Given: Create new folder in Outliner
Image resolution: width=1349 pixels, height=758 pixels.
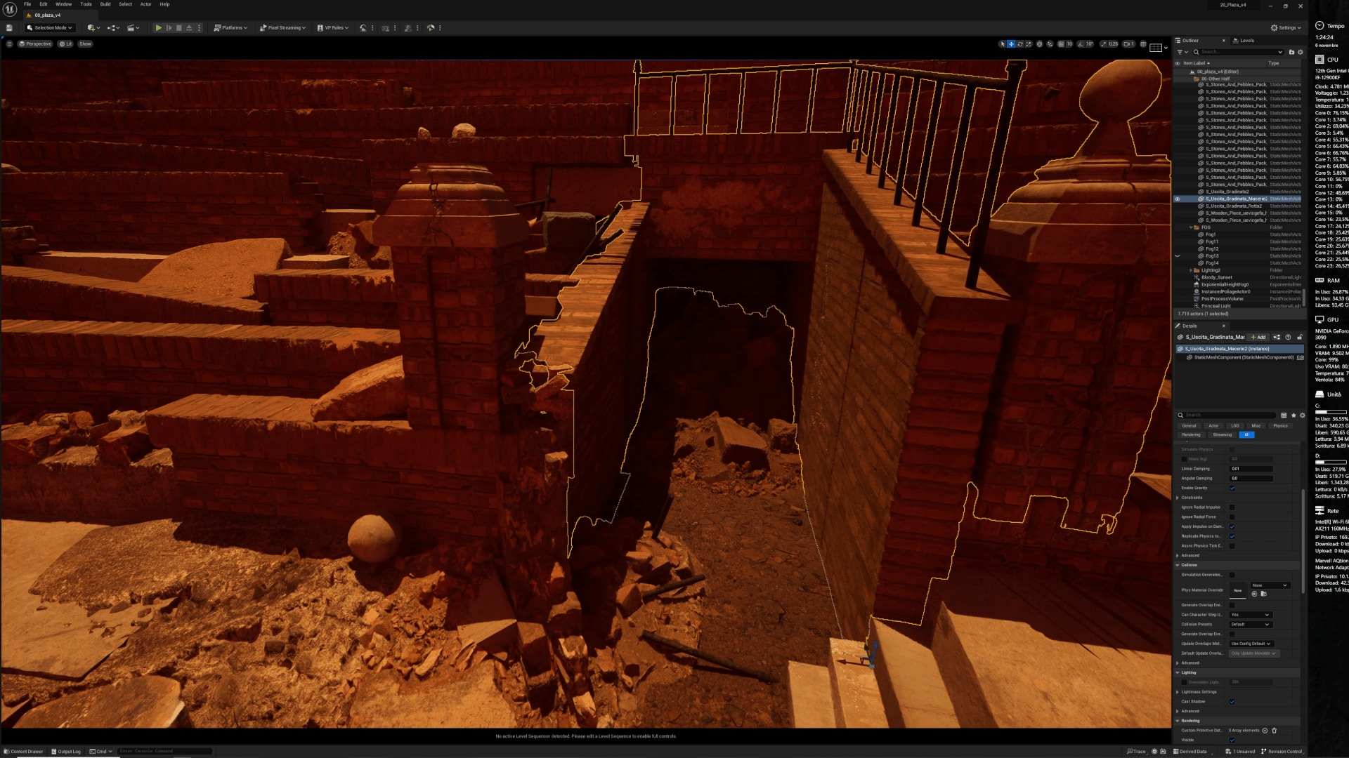Looking at the screenshot, I should click(x=1291, y=52).
